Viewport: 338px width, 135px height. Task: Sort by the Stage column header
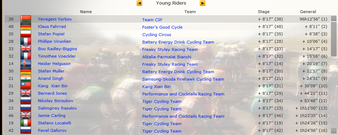point(264,12)
